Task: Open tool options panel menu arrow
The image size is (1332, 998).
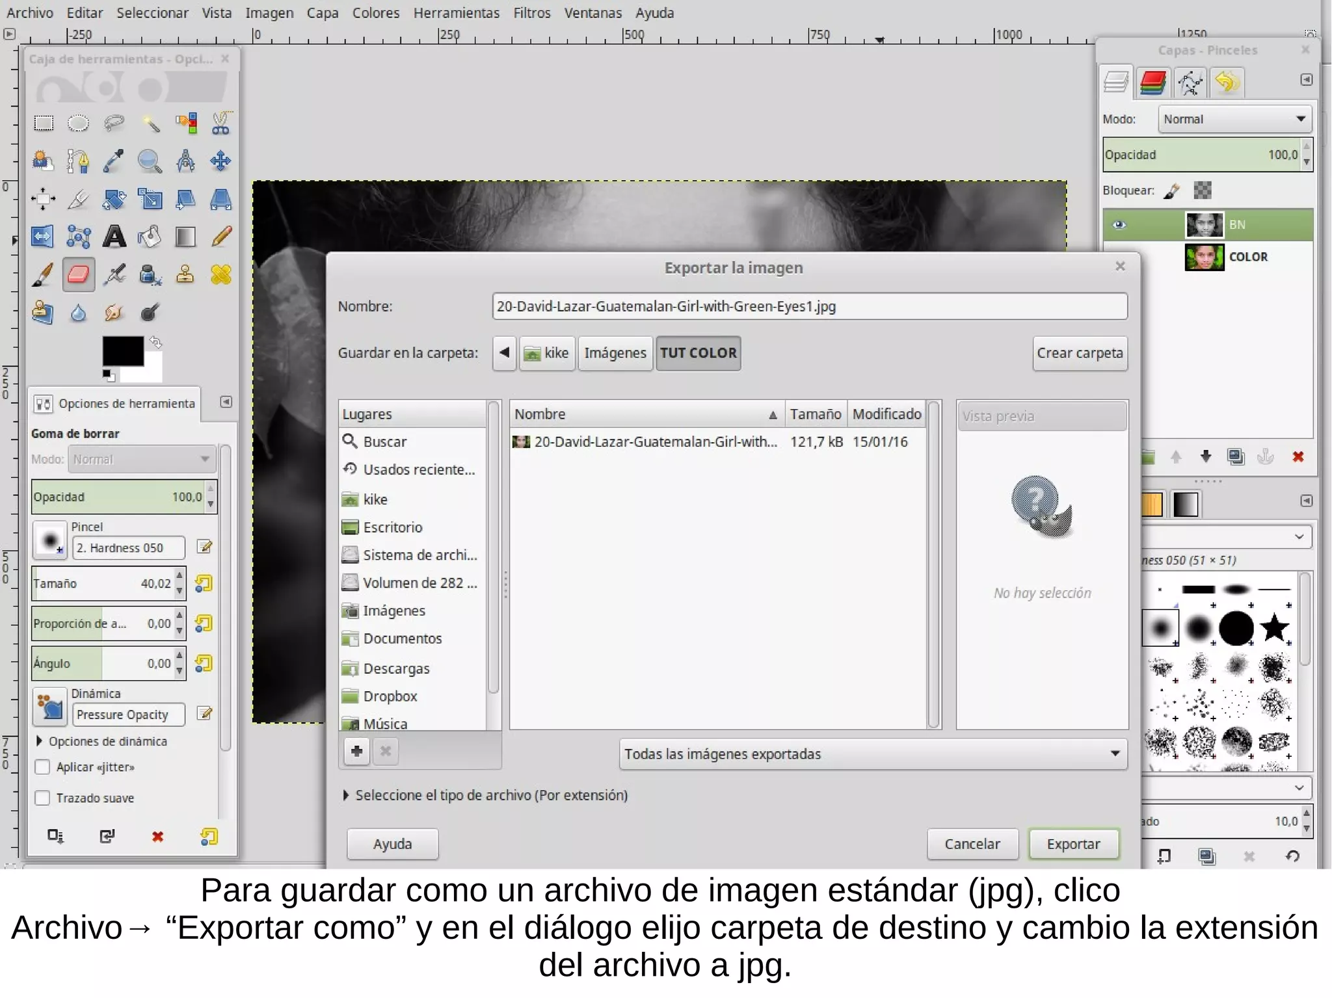Action: coord(226,402)
